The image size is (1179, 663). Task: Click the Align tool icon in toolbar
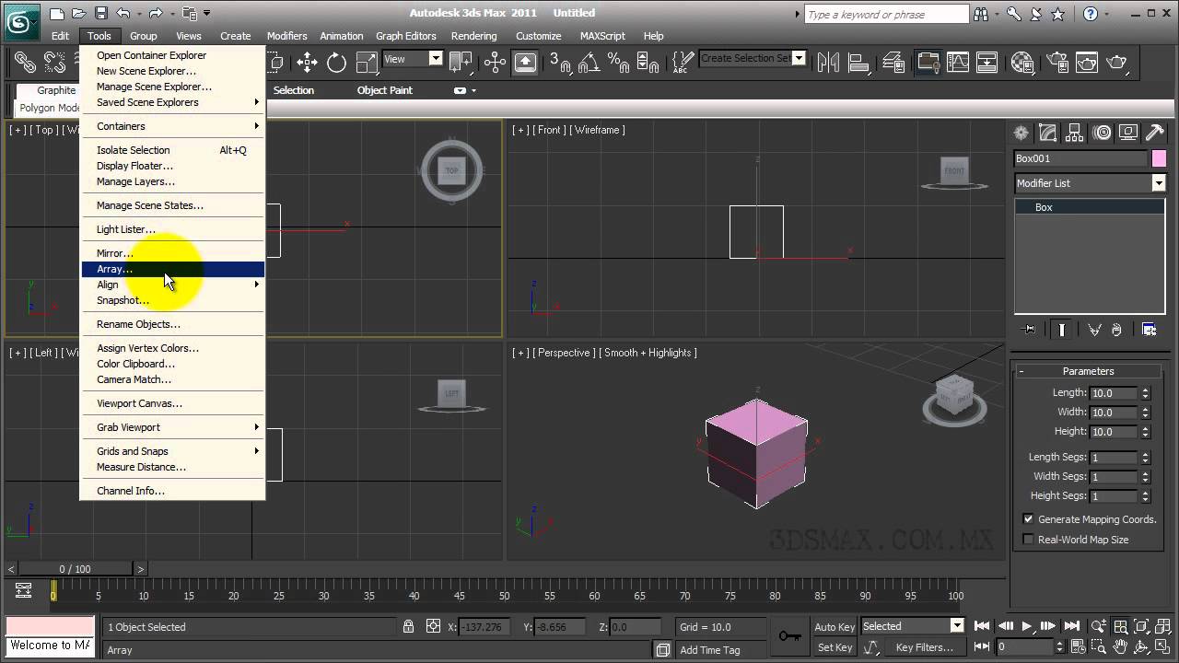[859, 62]
